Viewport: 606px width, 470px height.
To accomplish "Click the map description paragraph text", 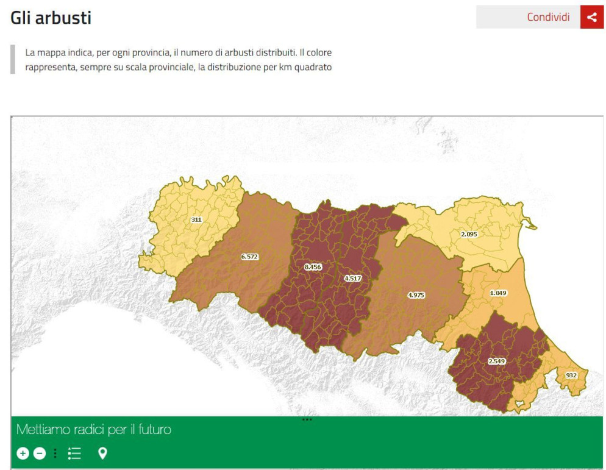I will 178,60.
